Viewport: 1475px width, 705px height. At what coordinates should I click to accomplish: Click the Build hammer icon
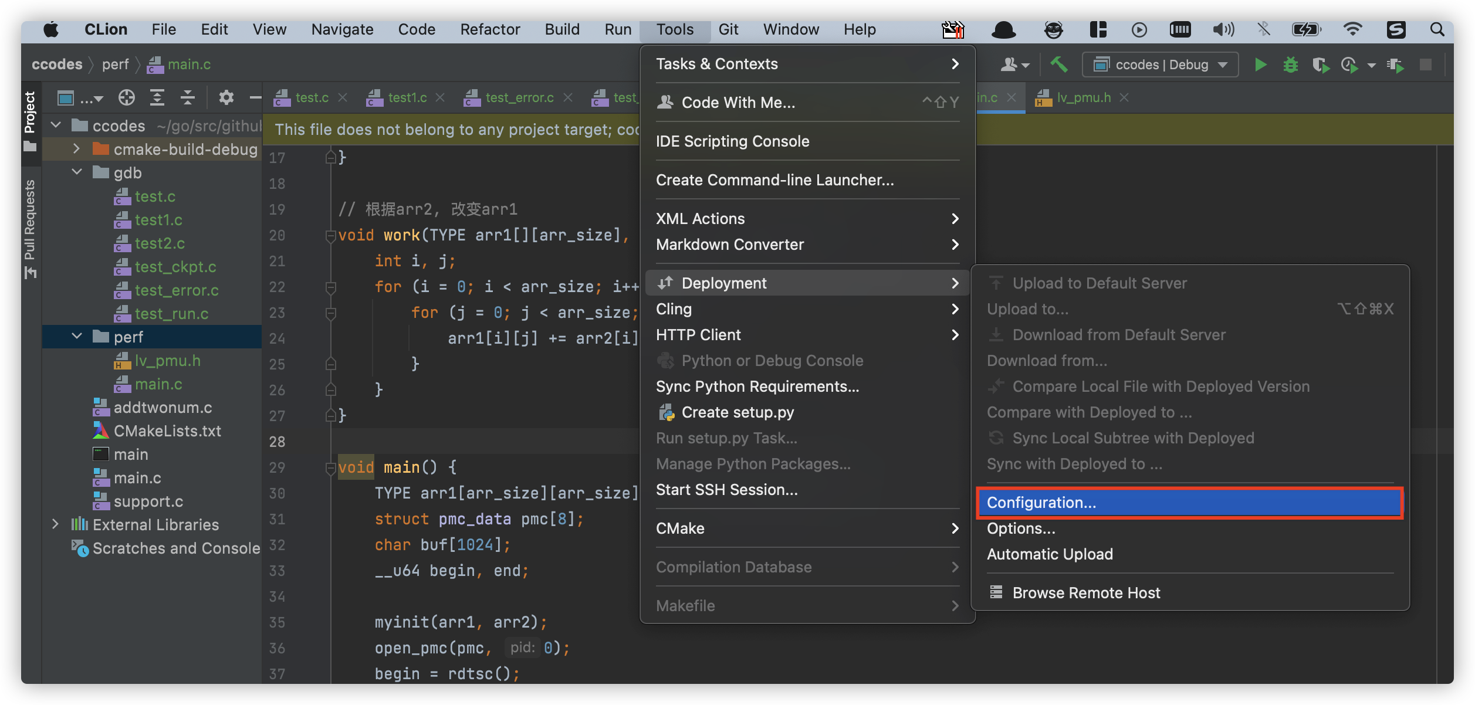click(x=1059, y=65)
